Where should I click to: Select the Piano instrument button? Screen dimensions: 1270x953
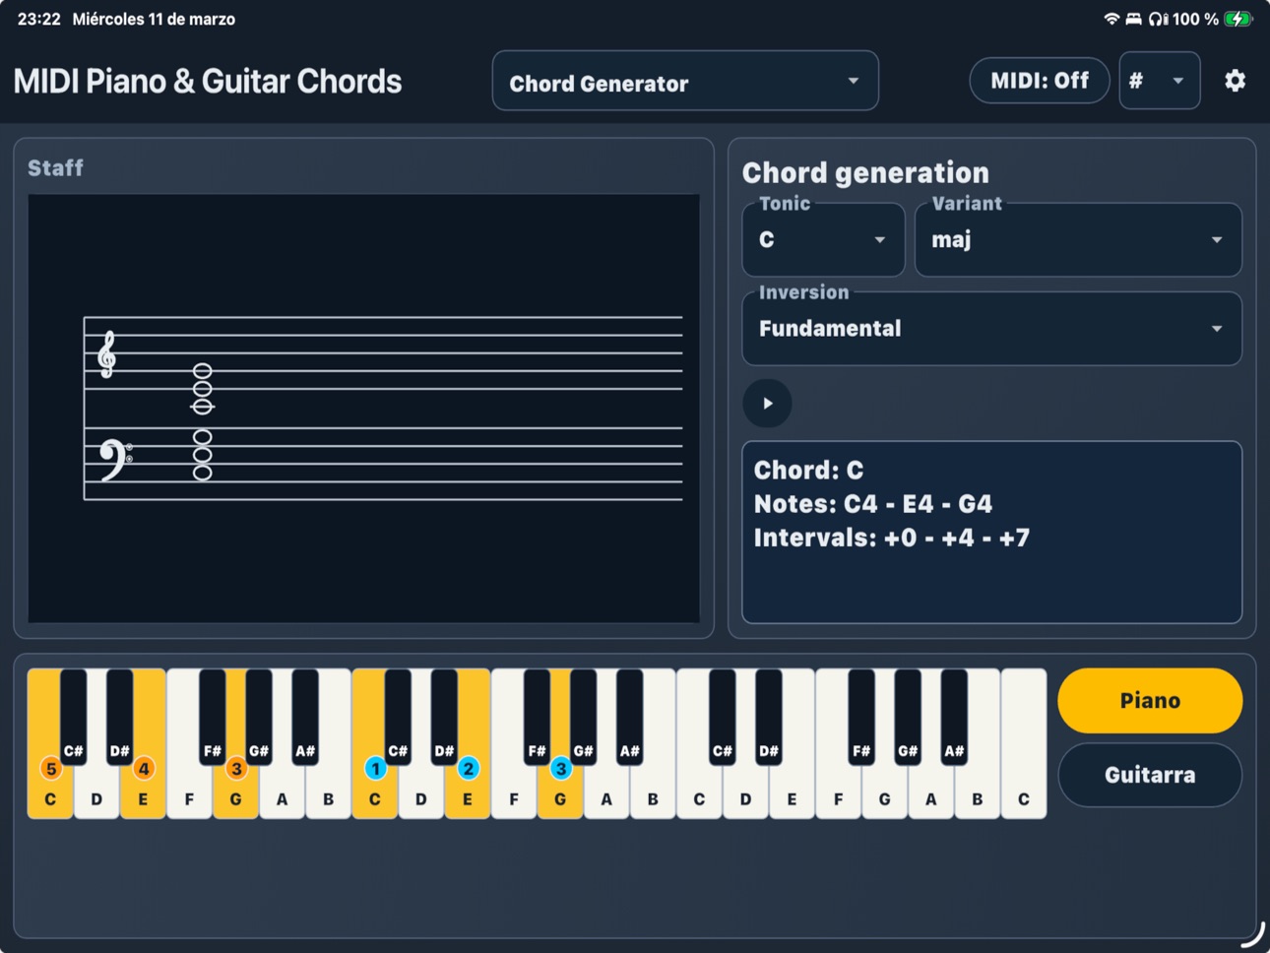tap(1150, 701)
